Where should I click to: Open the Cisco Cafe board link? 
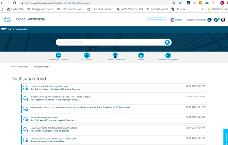point(71,138)
